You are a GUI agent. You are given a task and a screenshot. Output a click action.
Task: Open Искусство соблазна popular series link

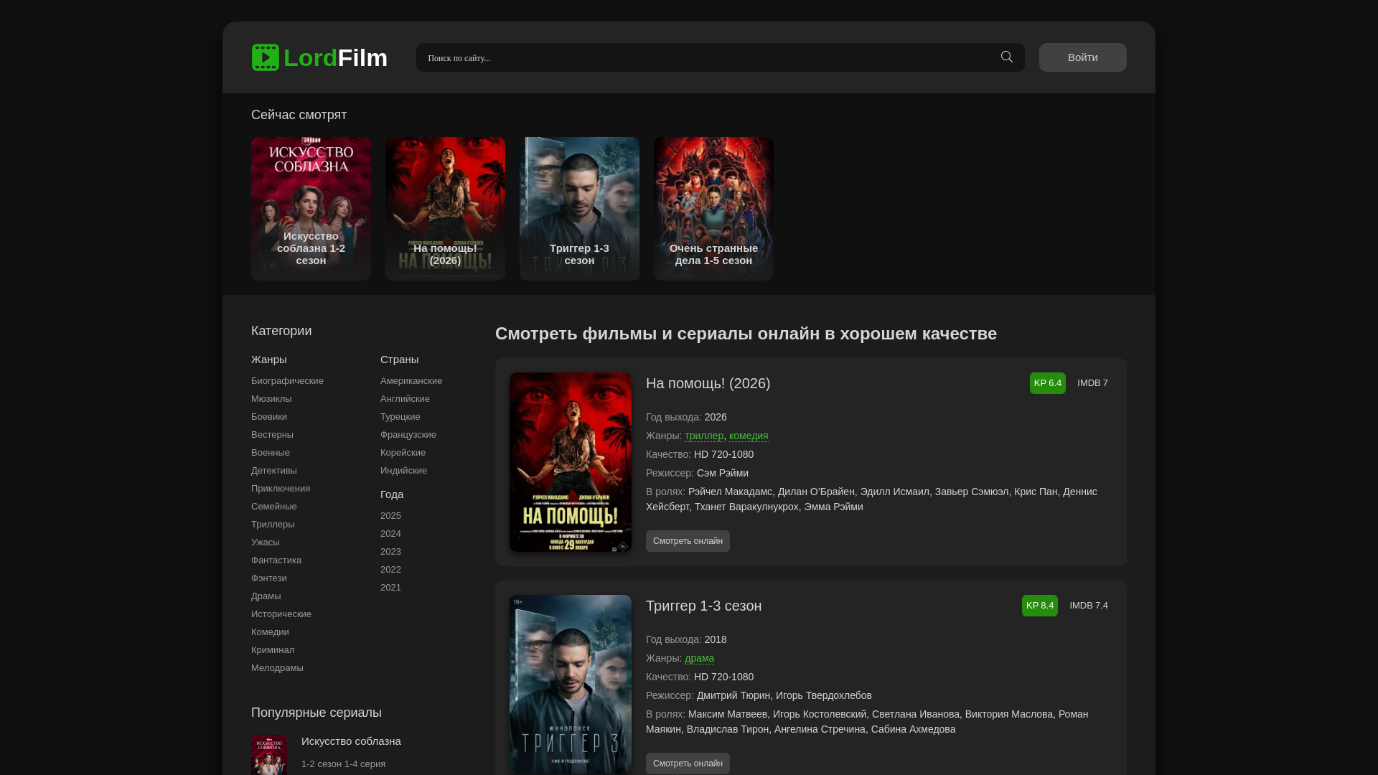(351, 741)
